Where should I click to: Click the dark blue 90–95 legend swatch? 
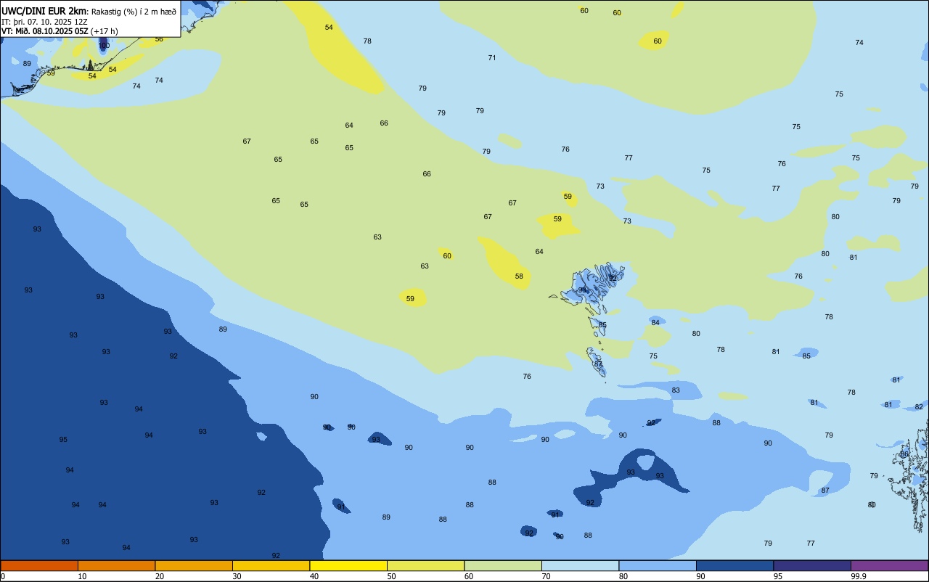coord(734,565)
